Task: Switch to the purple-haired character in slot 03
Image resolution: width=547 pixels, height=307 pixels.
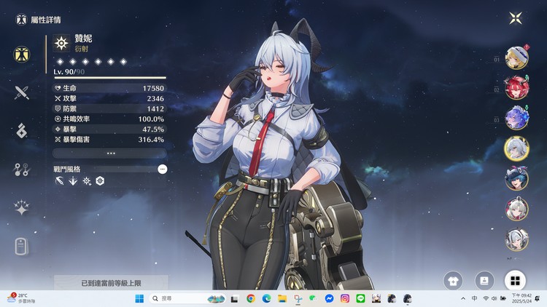Action: (x=516, y=119)
